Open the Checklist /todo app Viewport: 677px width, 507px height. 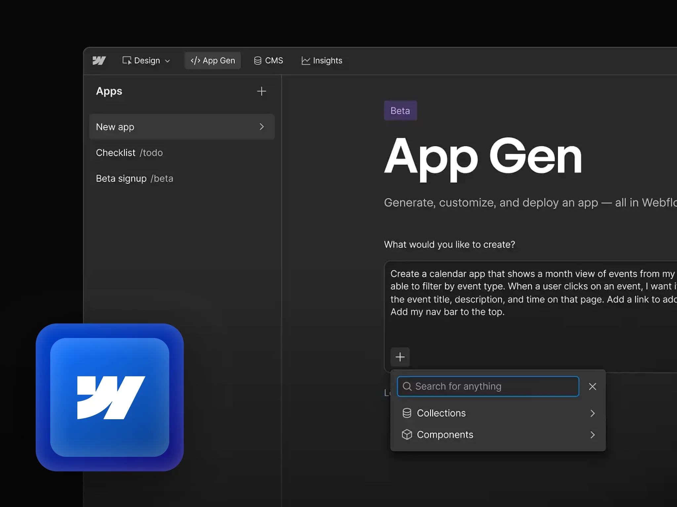pos(129,153)
